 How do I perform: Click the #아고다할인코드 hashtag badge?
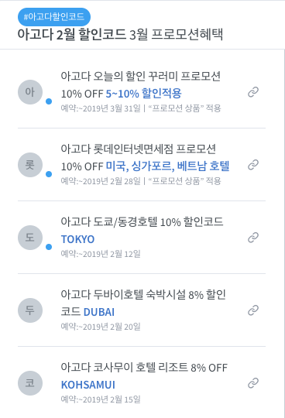point(54,17)
